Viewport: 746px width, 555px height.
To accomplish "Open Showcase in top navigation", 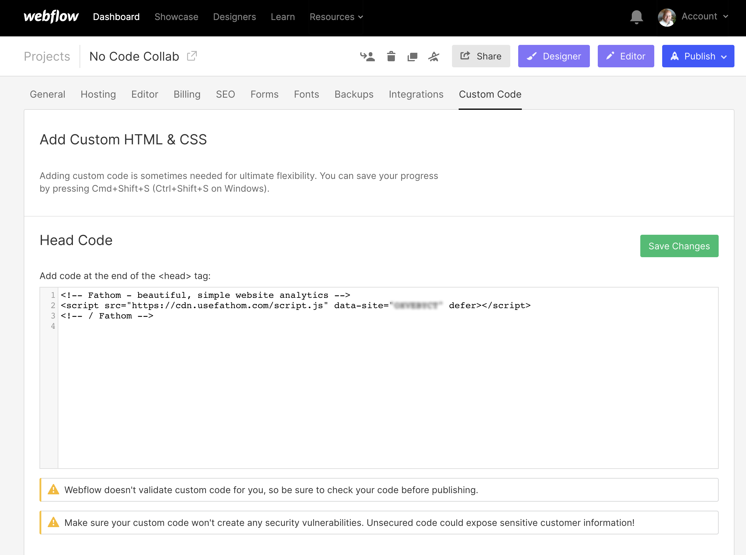I will coord(176,17).
